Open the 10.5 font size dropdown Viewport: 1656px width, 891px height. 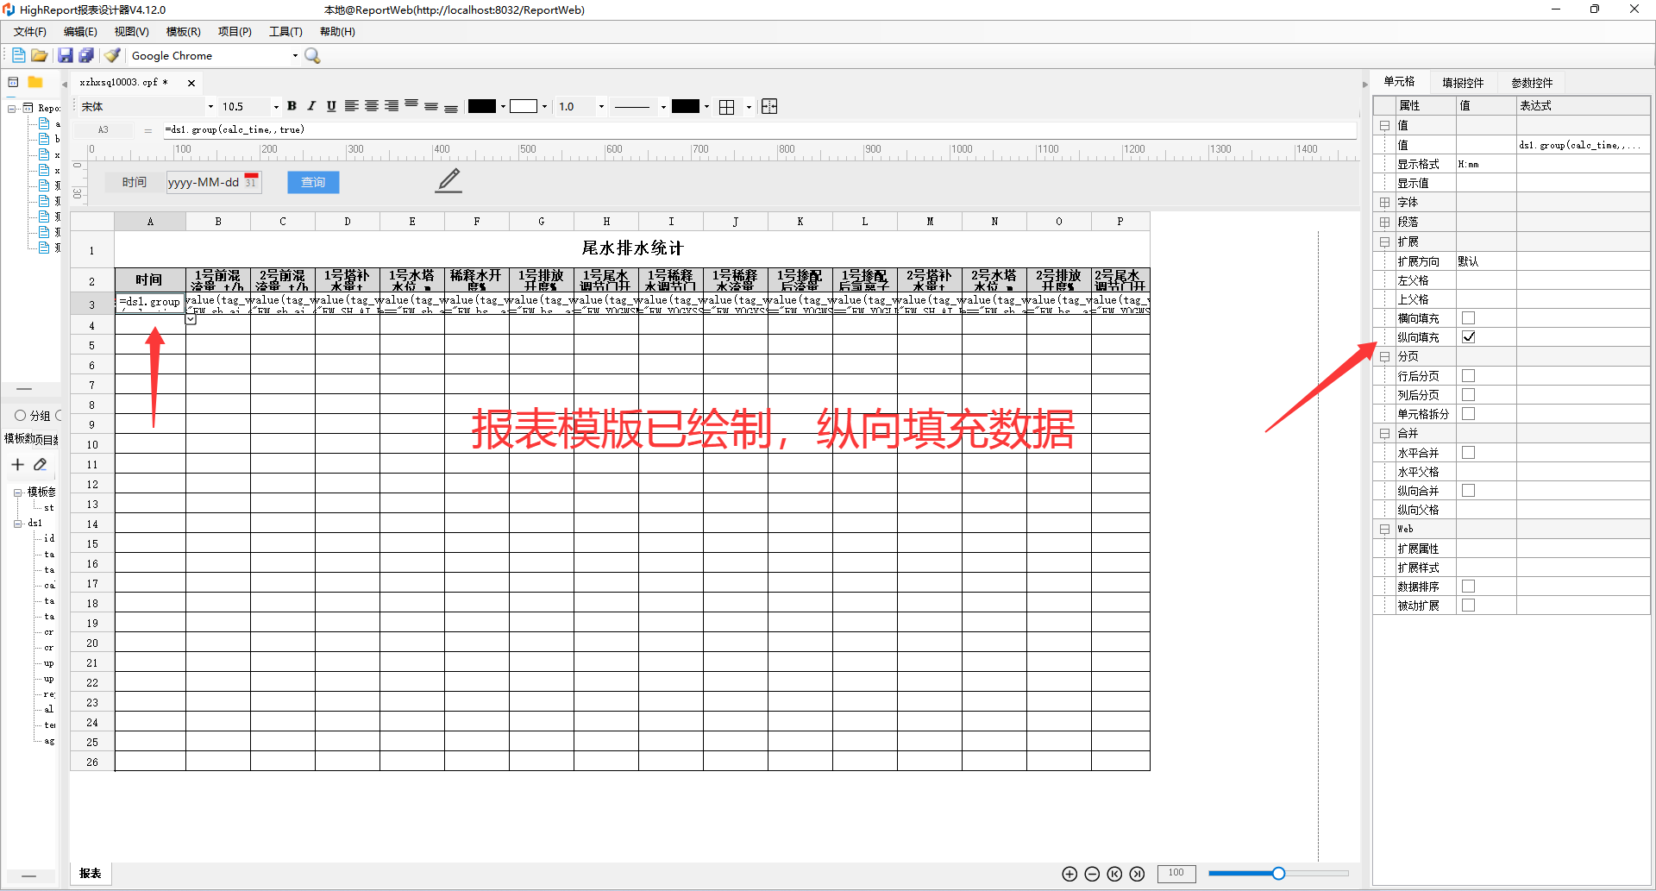(276, 106)
